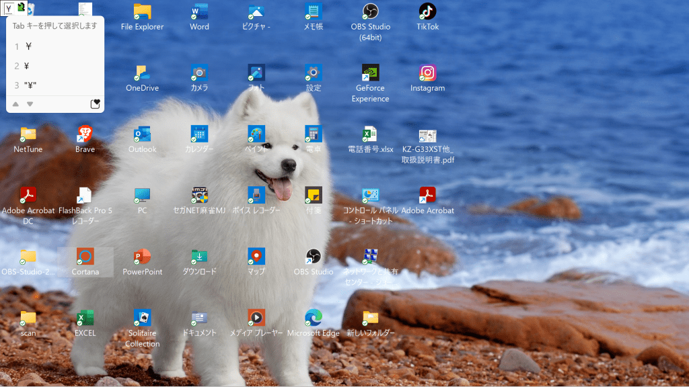This screenshot has width=689, height=387.
Task: Launch the PowerPoint desktop icon
Action: tap(142, 257)
